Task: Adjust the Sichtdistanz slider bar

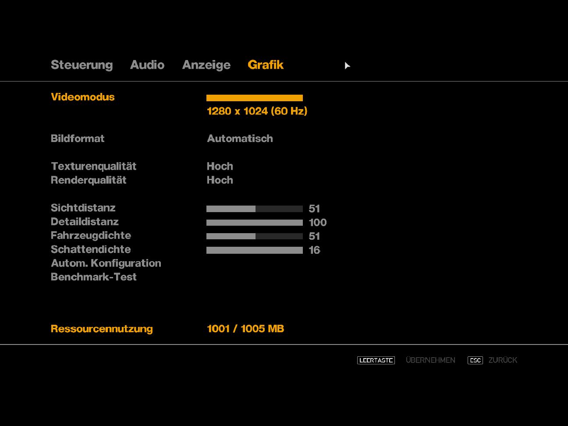Action: [x=255, y=209]
